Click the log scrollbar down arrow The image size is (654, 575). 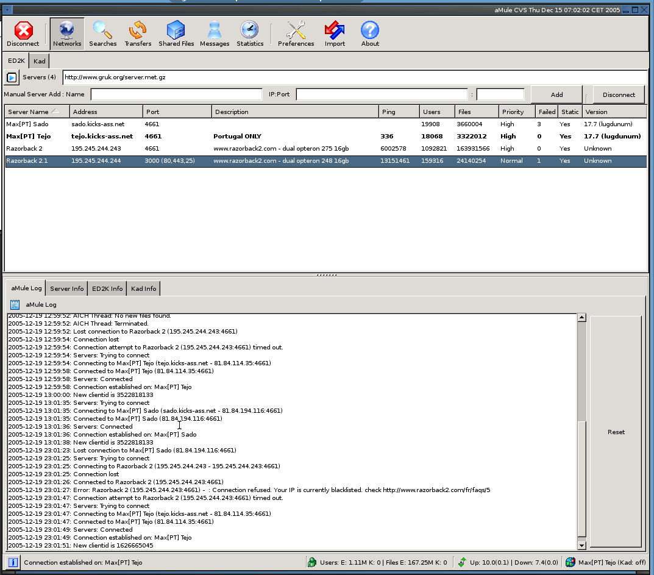pyautogui.click(x=581, y=546)
